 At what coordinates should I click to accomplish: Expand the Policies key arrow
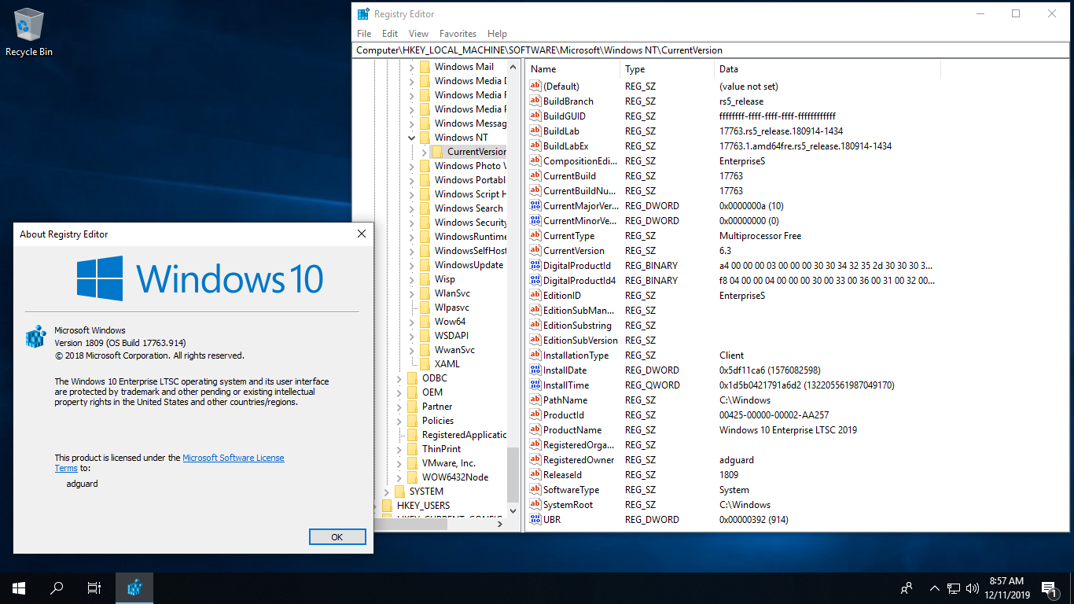click(x=399, y=421)
